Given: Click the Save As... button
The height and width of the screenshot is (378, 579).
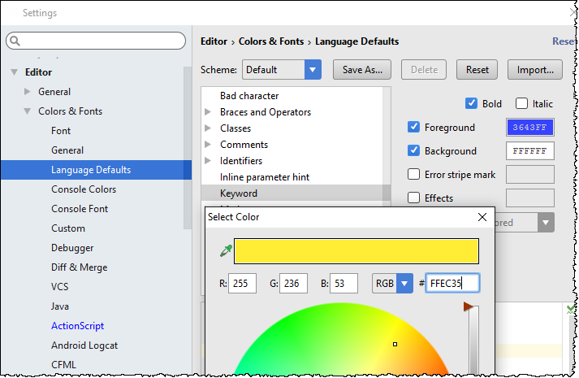Looking at the screenshot, I should pos(362,70).
